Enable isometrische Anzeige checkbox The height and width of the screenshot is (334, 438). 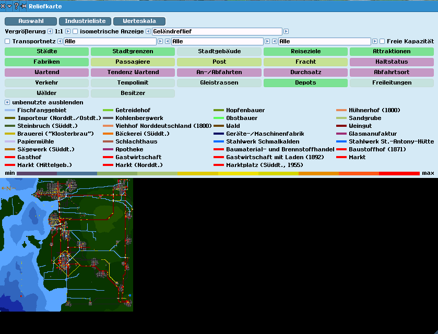tap(75, 31)
